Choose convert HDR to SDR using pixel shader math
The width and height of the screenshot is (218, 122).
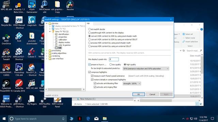89,36
